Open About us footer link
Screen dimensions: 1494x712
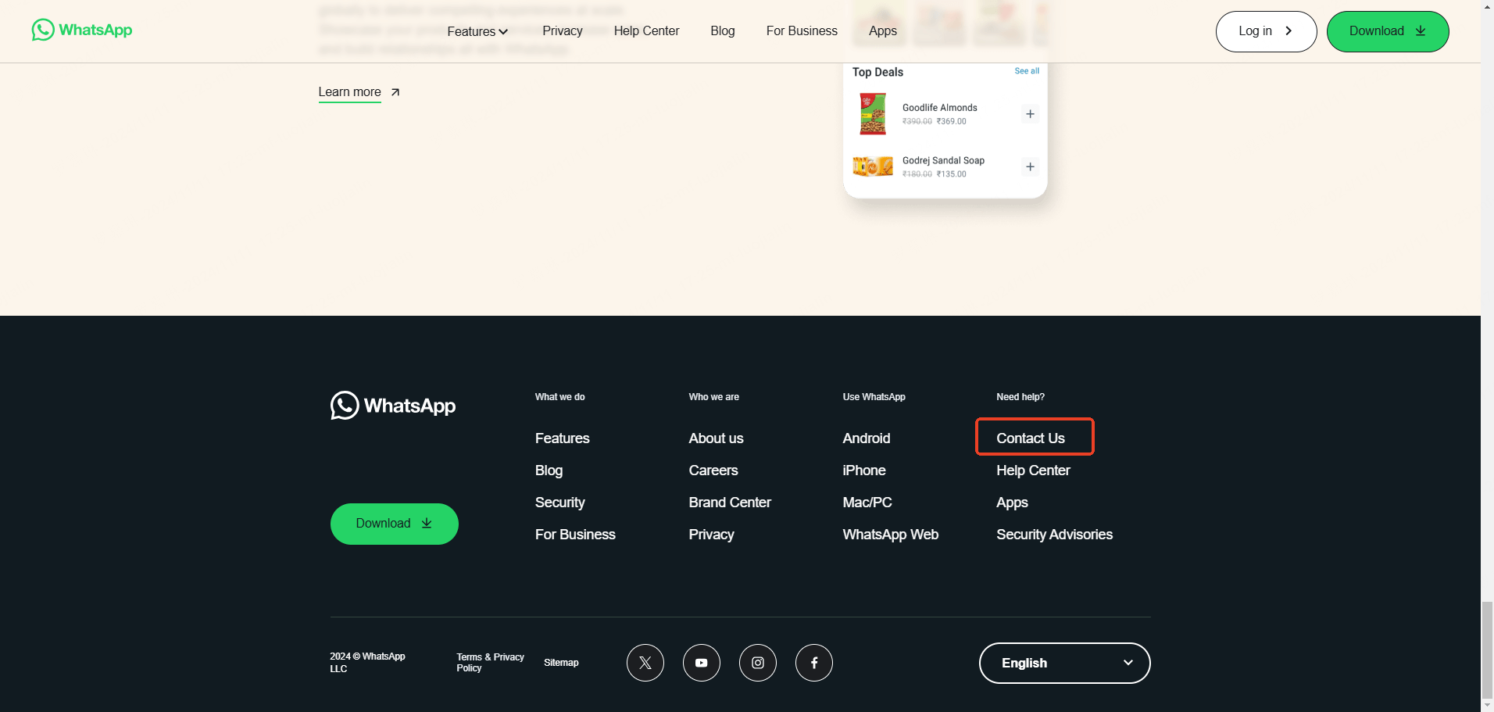click(x=716, y=438)
